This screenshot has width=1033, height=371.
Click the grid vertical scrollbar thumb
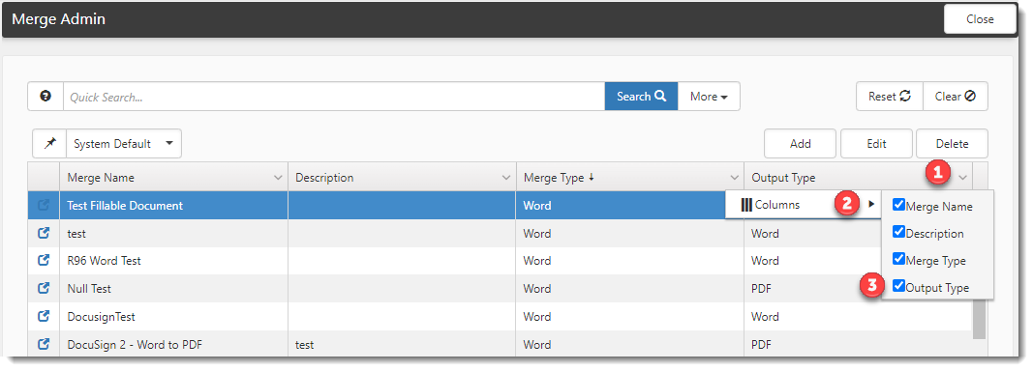(x=979, y=319)
